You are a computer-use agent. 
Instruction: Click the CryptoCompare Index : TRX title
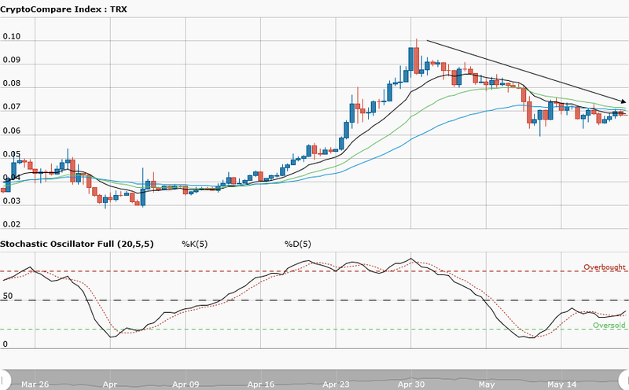click(x=64, y=9)
